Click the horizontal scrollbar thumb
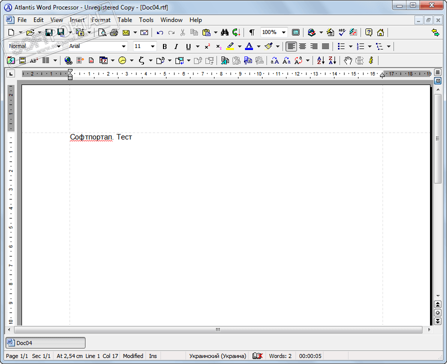The width and height of the screenshot is (447, 364). 218,330
